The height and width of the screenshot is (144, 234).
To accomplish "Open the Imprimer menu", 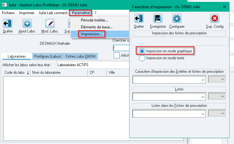I will click(x=27, y=13).
